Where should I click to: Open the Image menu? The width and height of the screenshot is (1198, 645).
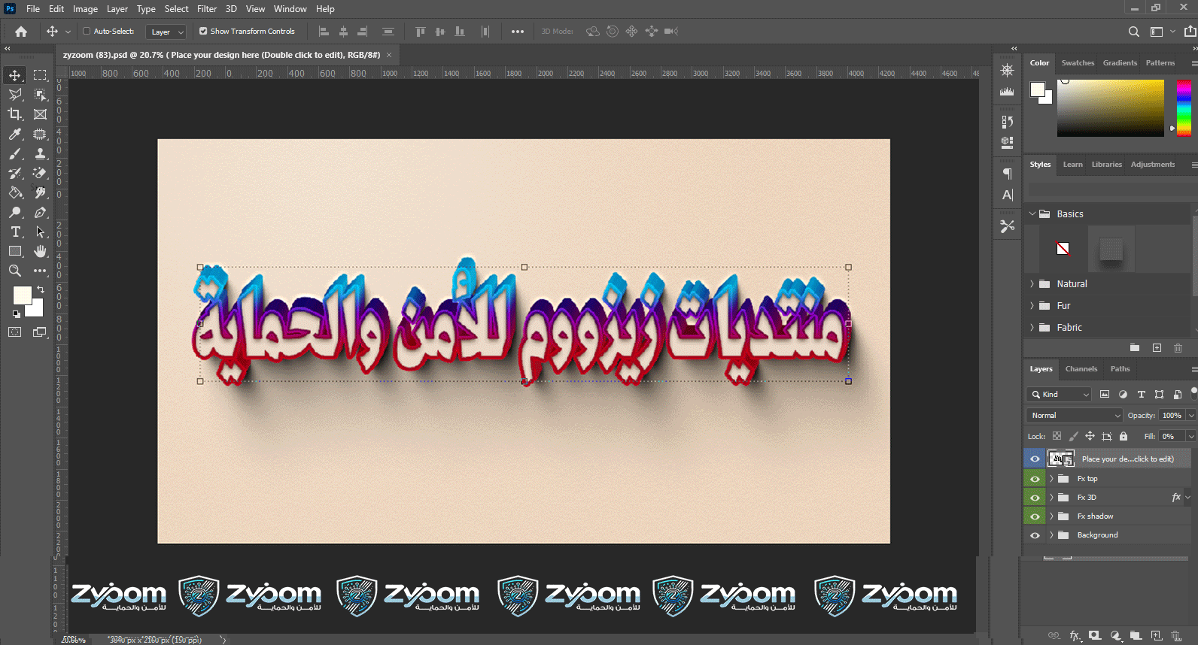point(85,9)
